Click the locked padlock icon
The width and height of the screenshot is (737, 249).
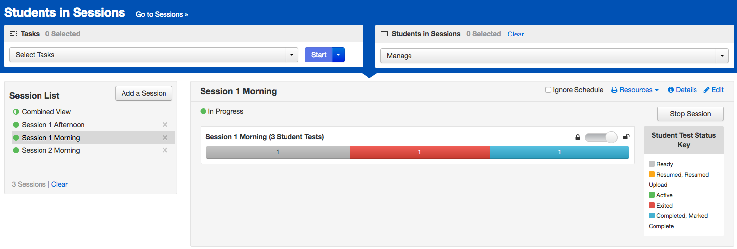(x=577, y=137)
